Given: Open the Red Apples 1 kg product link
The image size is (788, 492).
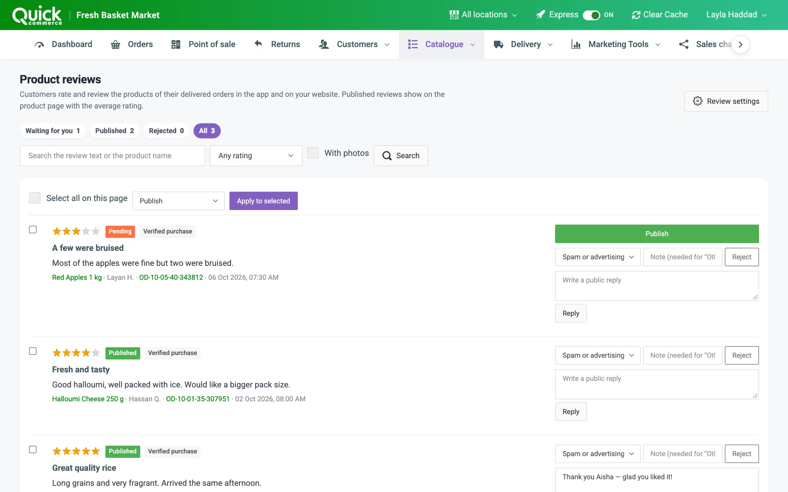Looking at the screenshot, I should pyautogui.click(x=77, y=277).
